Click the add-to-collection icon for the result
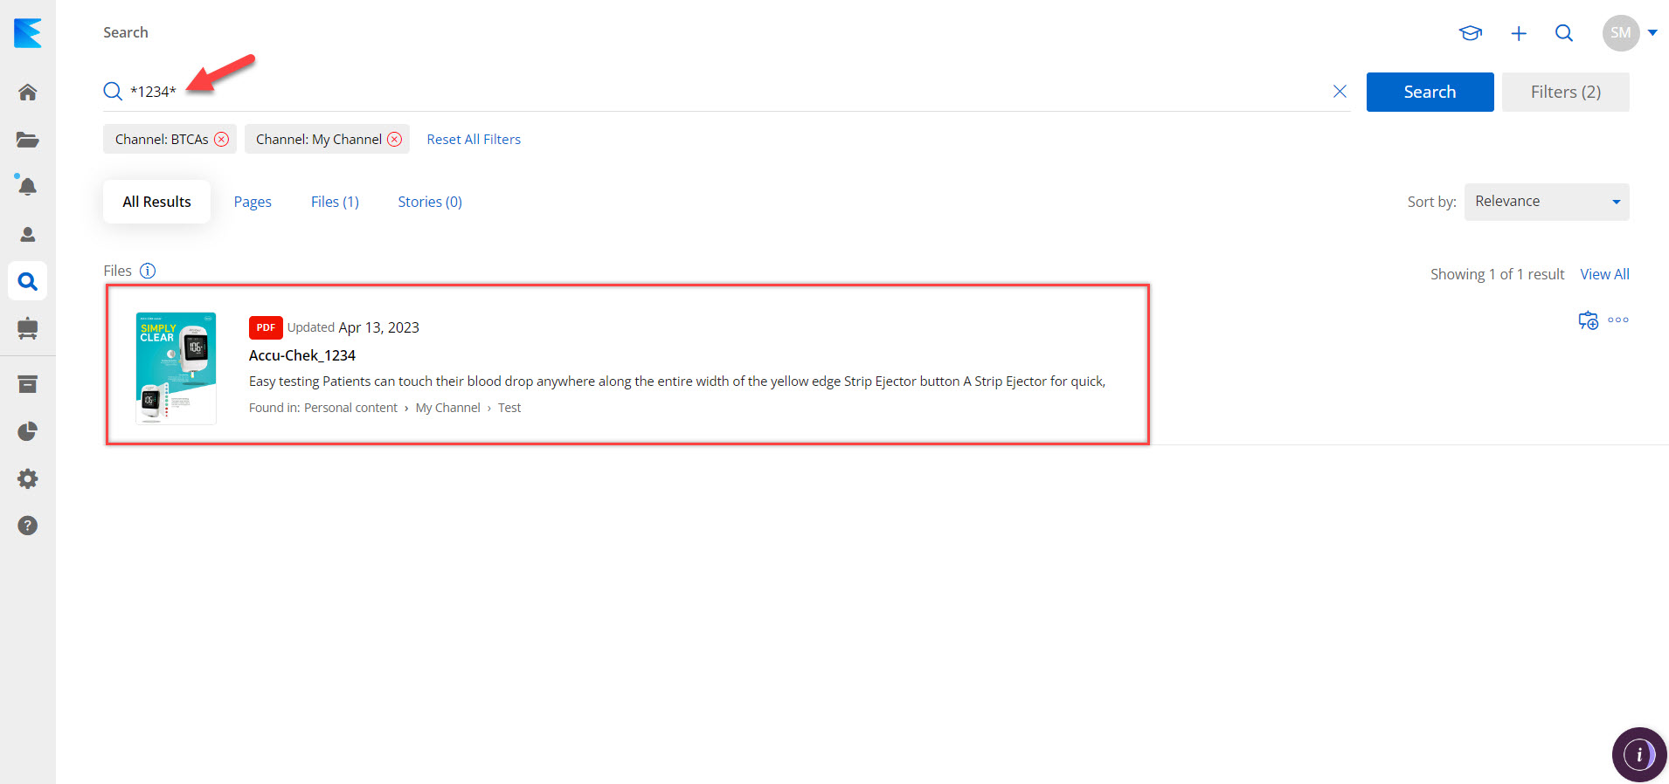The height and width of the screenshot is (784, 1669). [1588, 320]
